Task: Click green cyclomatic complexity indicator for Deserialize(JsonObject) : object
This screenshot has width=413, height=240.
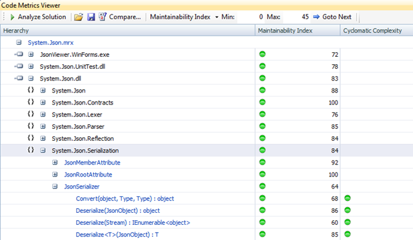Action: pyautogui.click(x=347, y=210)
